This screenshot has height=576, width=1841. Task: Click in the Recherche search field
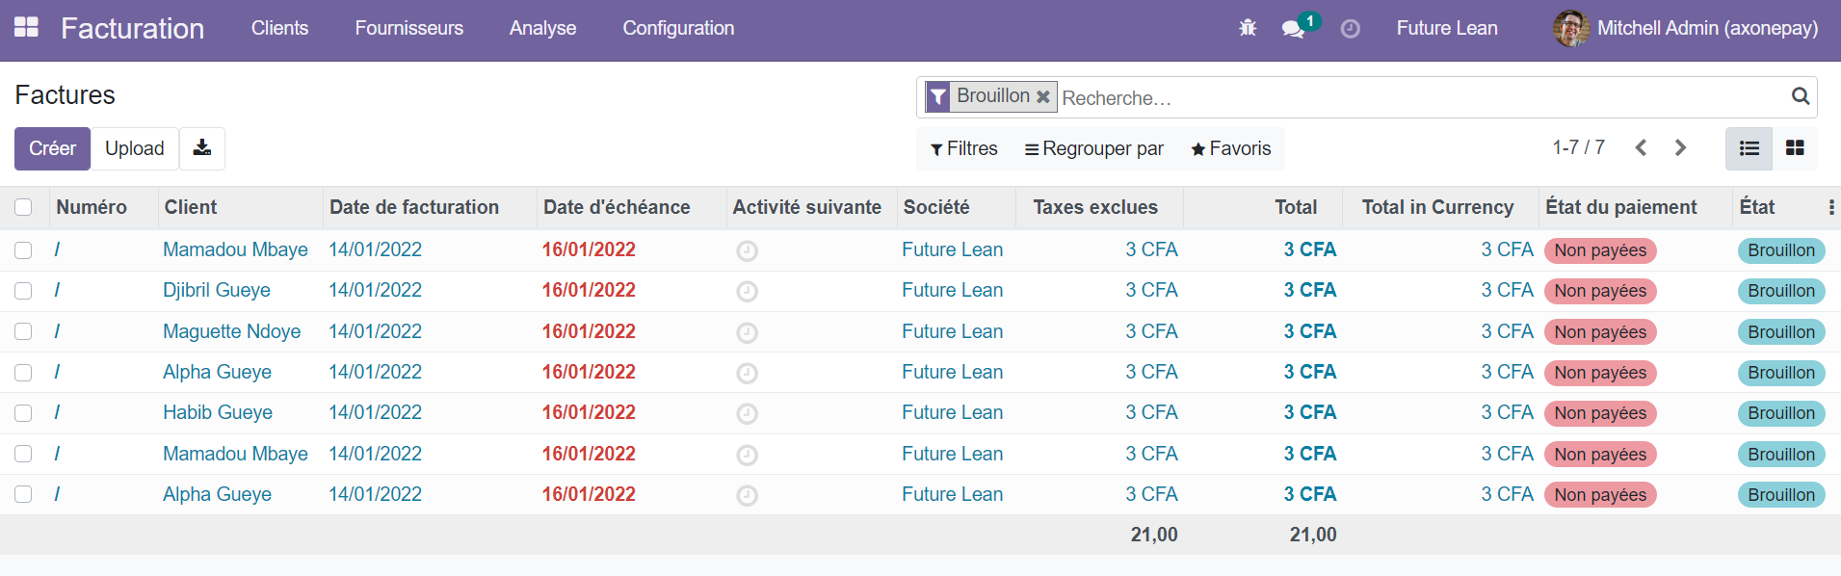click(1416, 98)
